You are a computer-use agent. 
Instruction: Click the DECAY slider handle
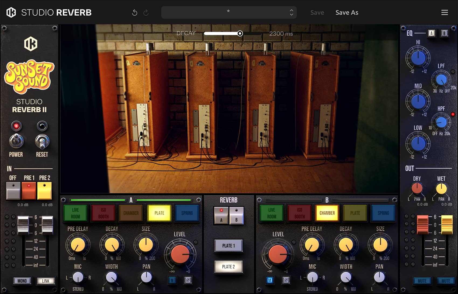click(240, 33)
